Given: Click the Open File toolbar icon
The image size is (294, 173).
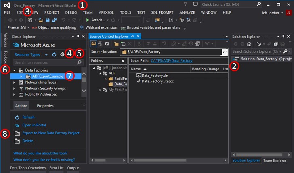Looking at the screenshot, I should [41, 20].
